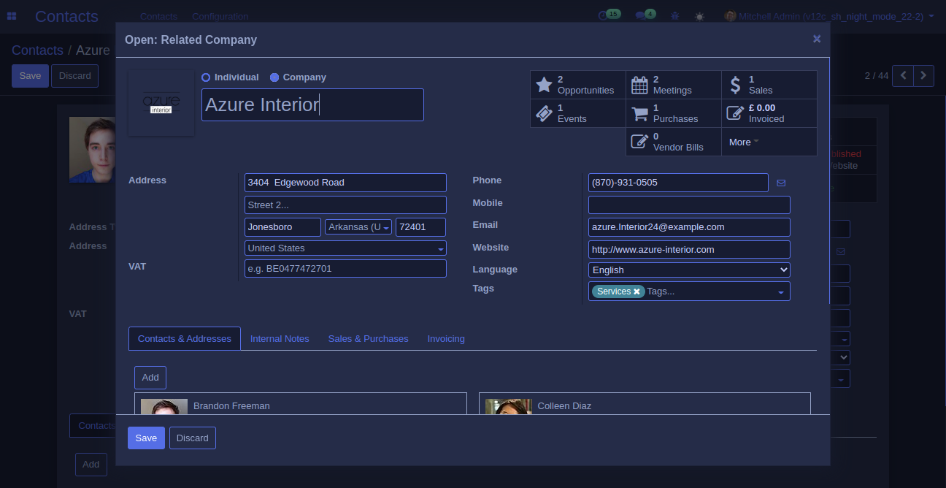This screenshot has width=946, height=488.
Task: Click the contact photo in background form
Action: (x=92, y=150)
